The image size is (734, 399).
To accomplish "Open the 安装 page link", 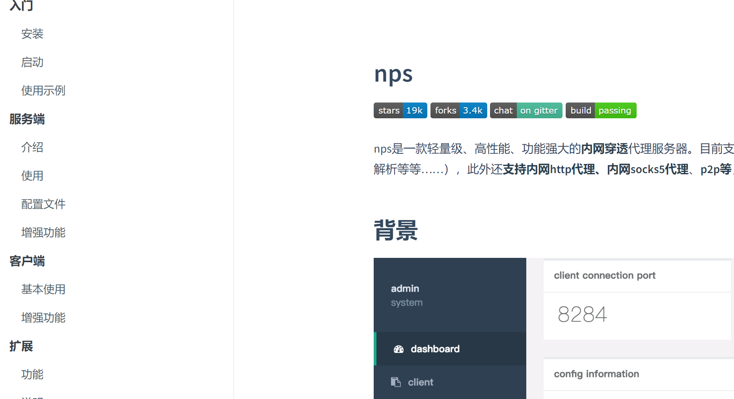I will pos(33,34).
